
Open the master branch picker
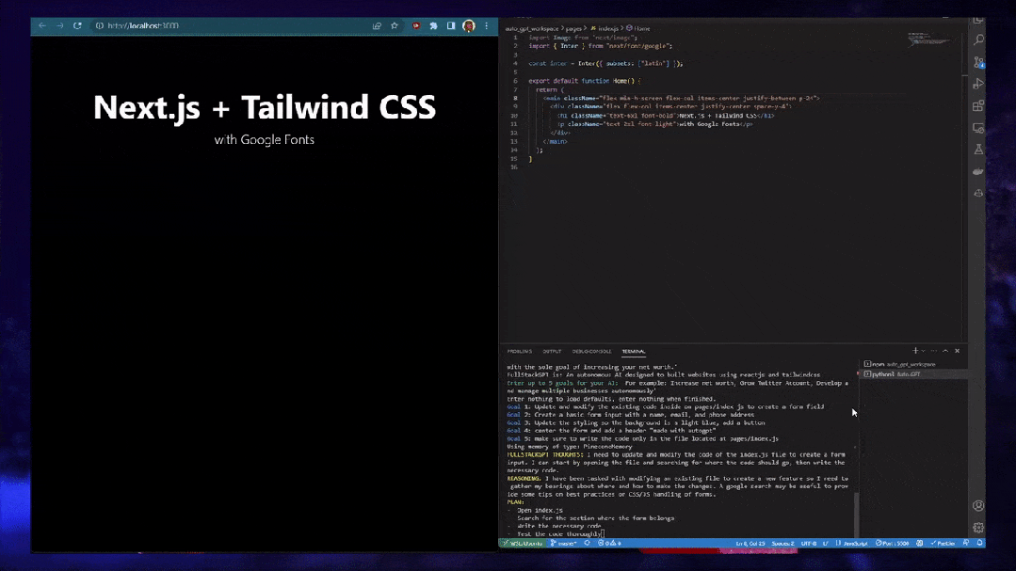point(563,543)
